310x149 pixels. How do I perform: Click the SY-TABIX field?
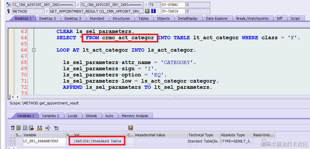pos(173,11)
